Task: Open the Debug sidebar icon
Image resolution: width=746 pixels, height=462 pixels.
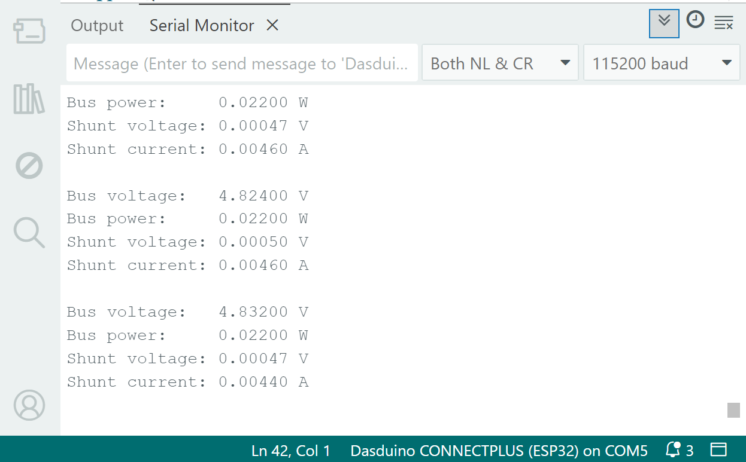Action: tap(29, 165)
